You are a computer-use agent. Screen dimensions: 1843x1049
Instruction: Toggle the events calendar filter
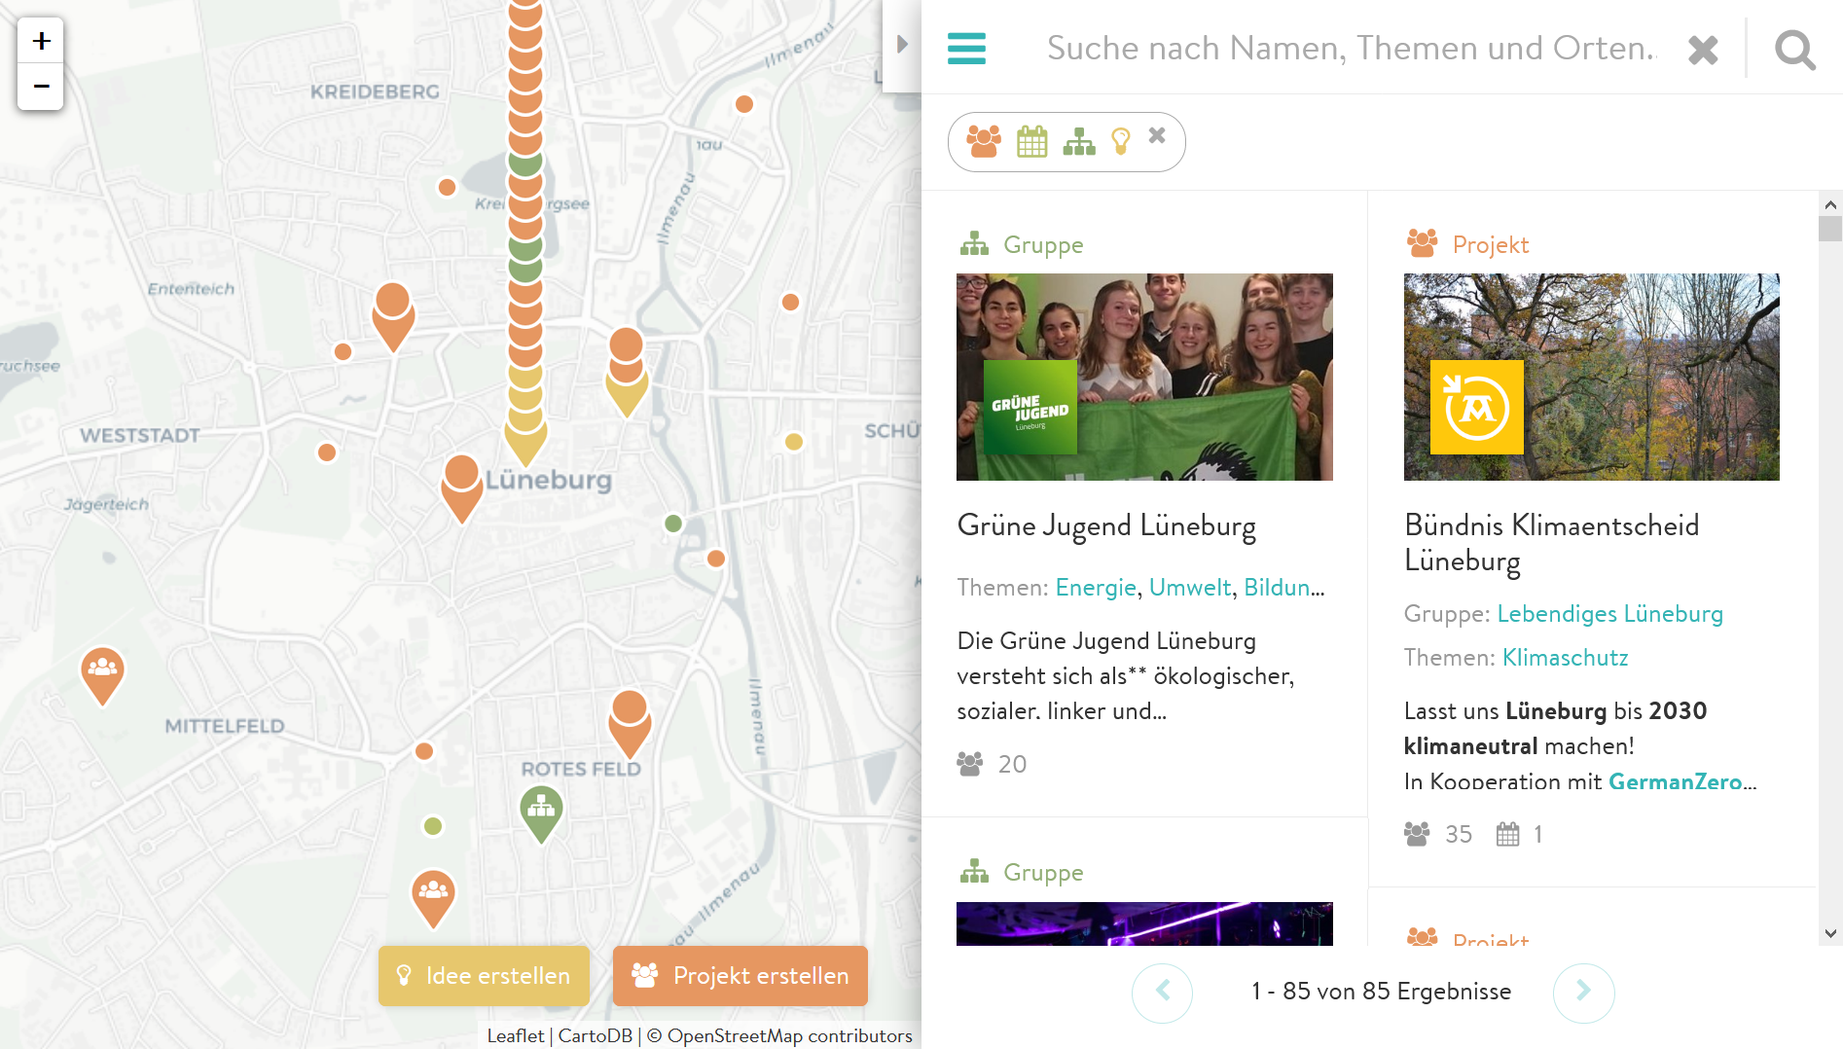[1031, 142]
